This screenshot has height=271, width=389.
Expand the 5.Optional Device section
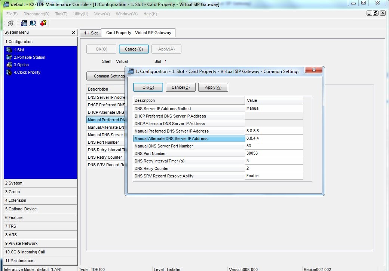40,209
